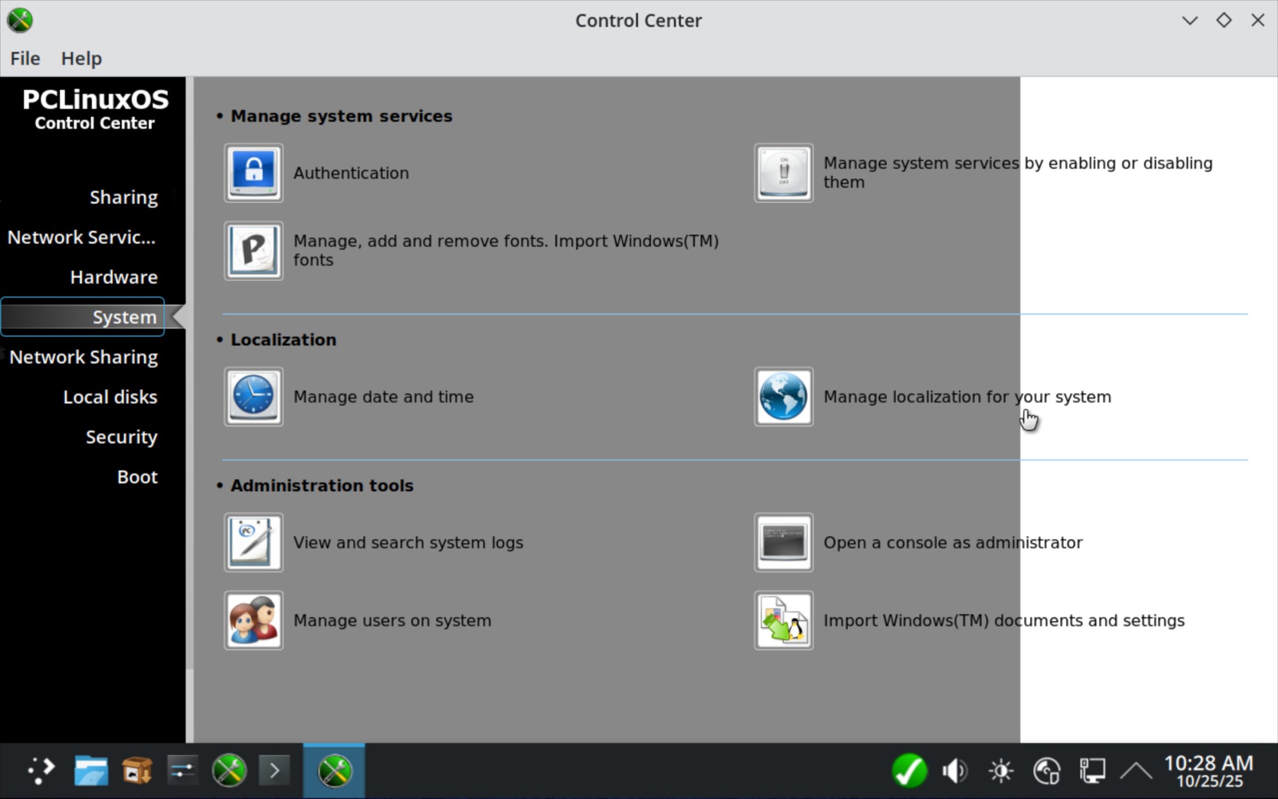Click 'Manage users on system' label
Screen dimensions: 1278x799
coord(392,620)
